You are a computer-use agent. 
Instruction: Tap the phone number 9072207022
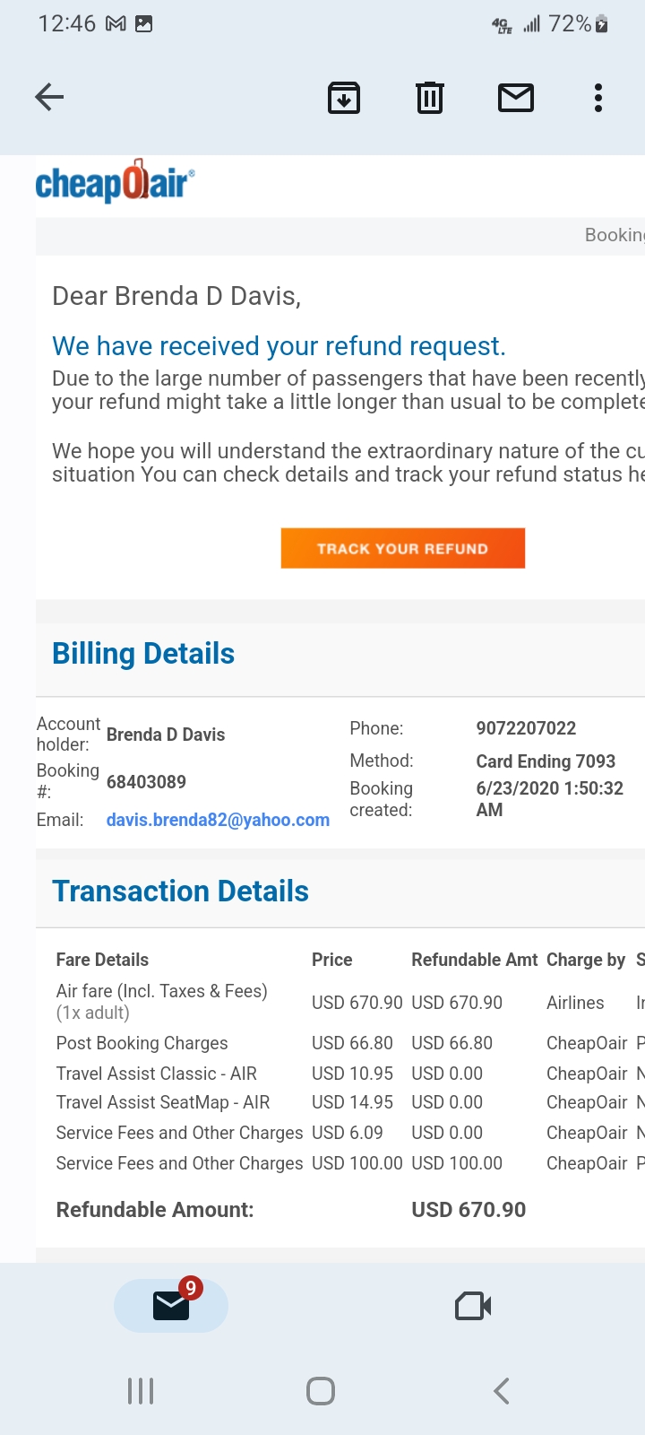pos(526,728)
